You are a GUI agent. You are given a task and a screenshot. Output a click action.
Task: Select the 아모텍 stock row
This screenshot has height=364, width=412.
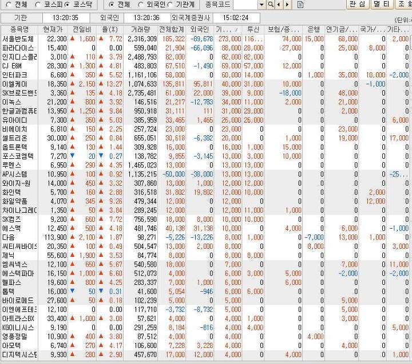click(205, 345)
